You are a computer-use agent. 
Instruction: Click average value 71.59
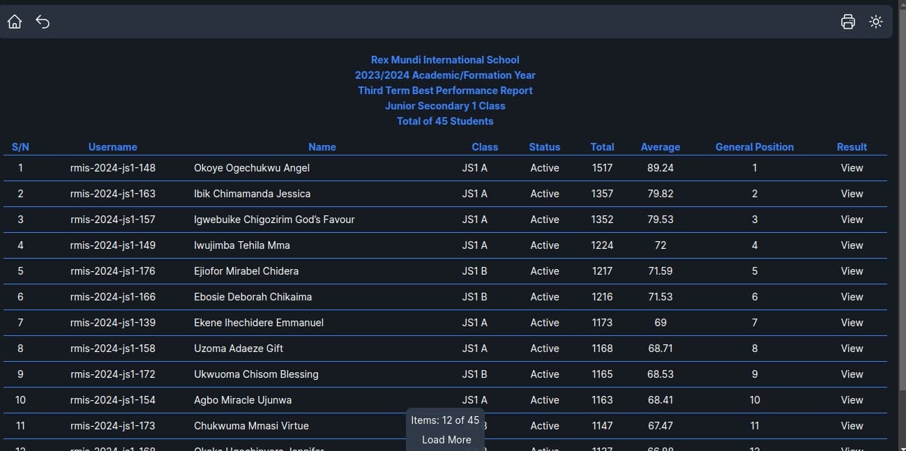[x=660, y=271]
